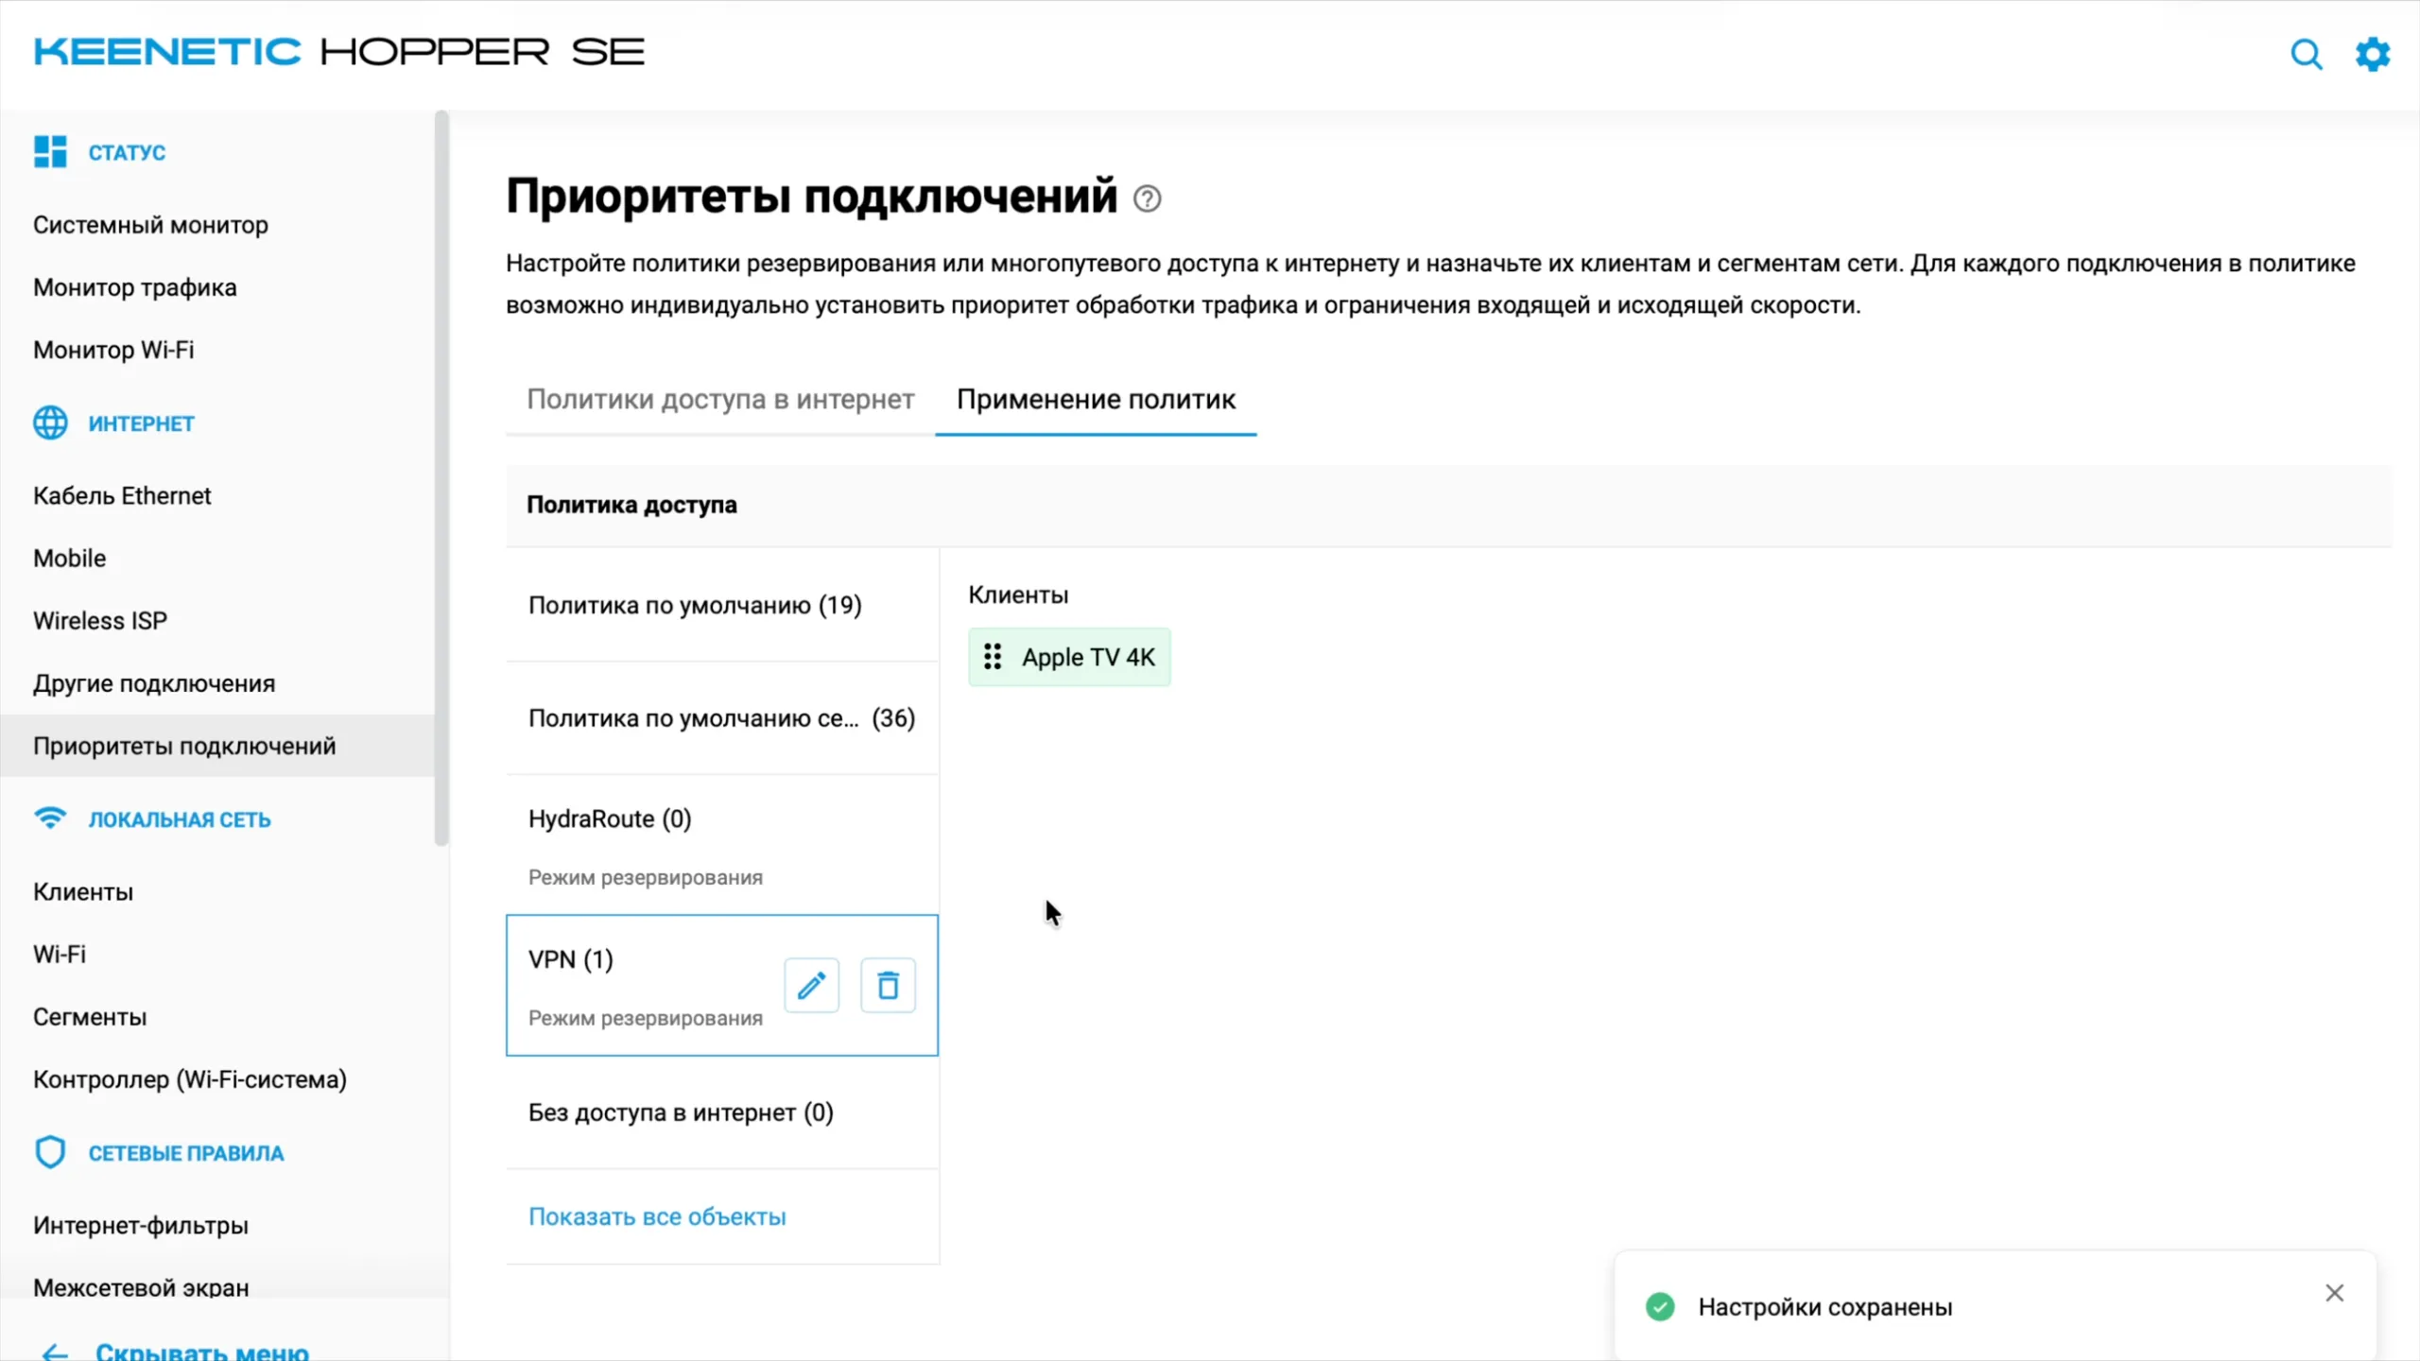Edit the VPN policy with pencil icon
Image resolution: width=2420 pixels, height=1361 pixels.
tap(811, 986)
